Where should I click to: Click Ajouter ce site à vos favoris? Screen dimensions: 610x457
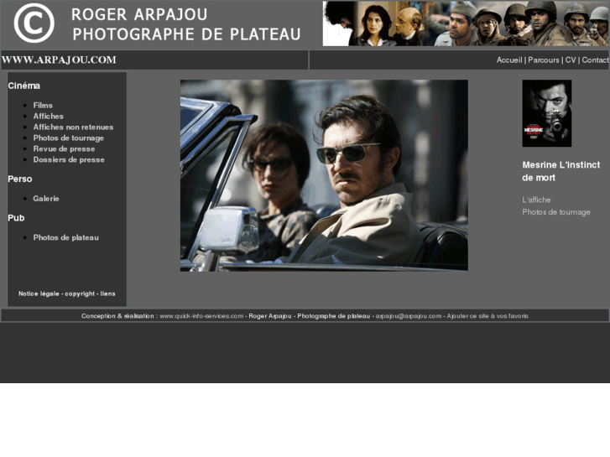tap(487, 316)
